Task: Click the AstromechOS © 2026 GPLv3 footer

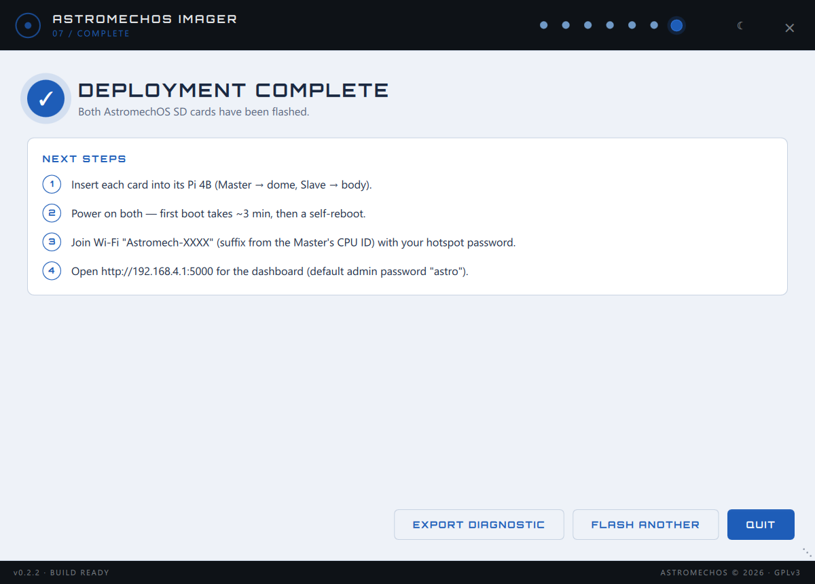Action: tap(731, 572)
